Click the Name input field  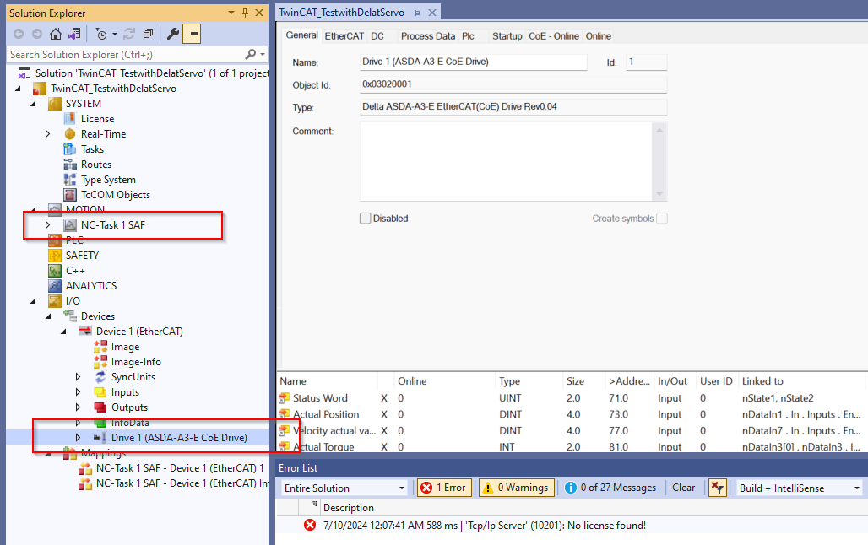coord(474,62)
